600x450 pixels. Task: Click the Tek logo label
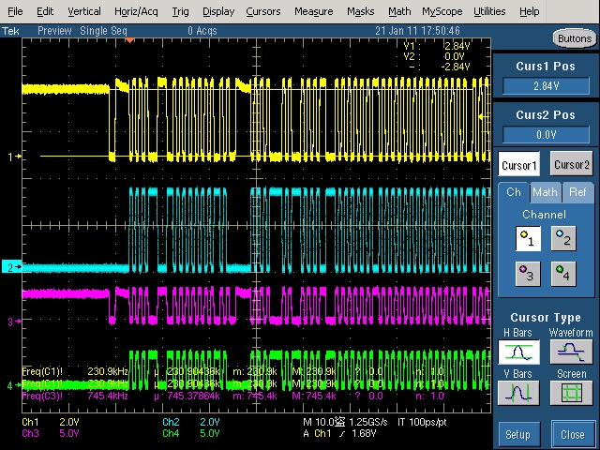10,31
